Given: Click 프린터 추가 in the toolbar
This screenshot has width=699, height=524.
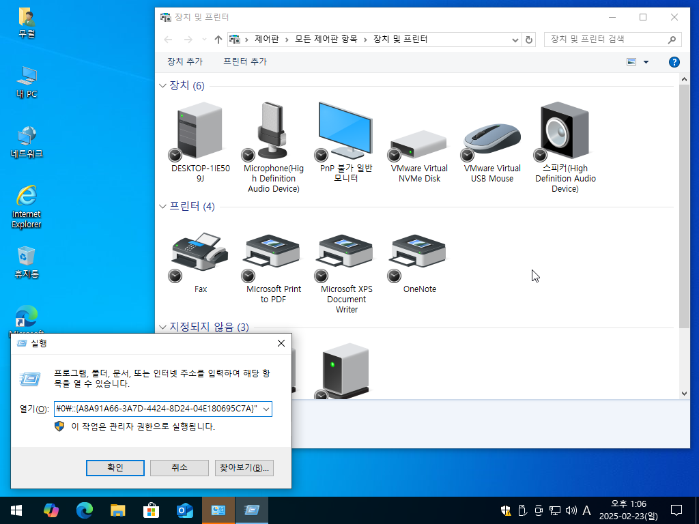Looking at the screenshot, I should (x=245, y=62).
